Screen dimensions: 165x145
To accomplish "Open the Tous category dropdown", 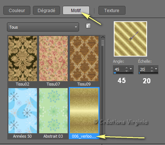I will 43,27.
